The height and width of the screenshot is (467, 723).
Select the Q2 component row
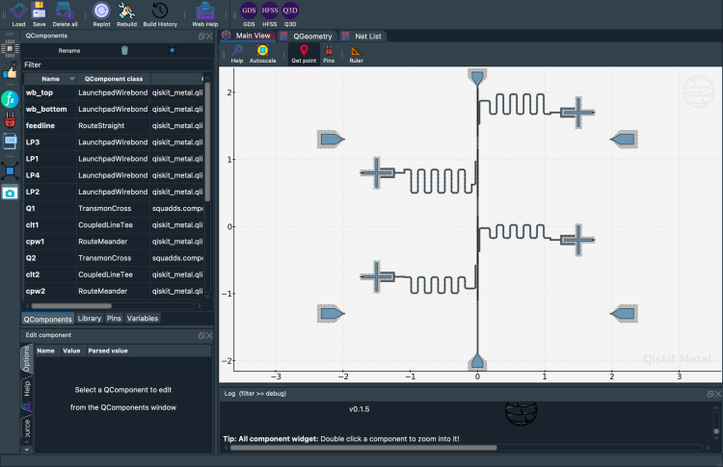tap(114, 258)
